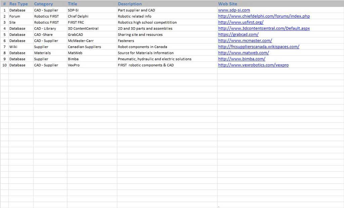Image resolution: width=344 pixels, height=208 pixels.
Task: Select the "Canadian Suppliers" title cell
Action: tap(84, 46)
